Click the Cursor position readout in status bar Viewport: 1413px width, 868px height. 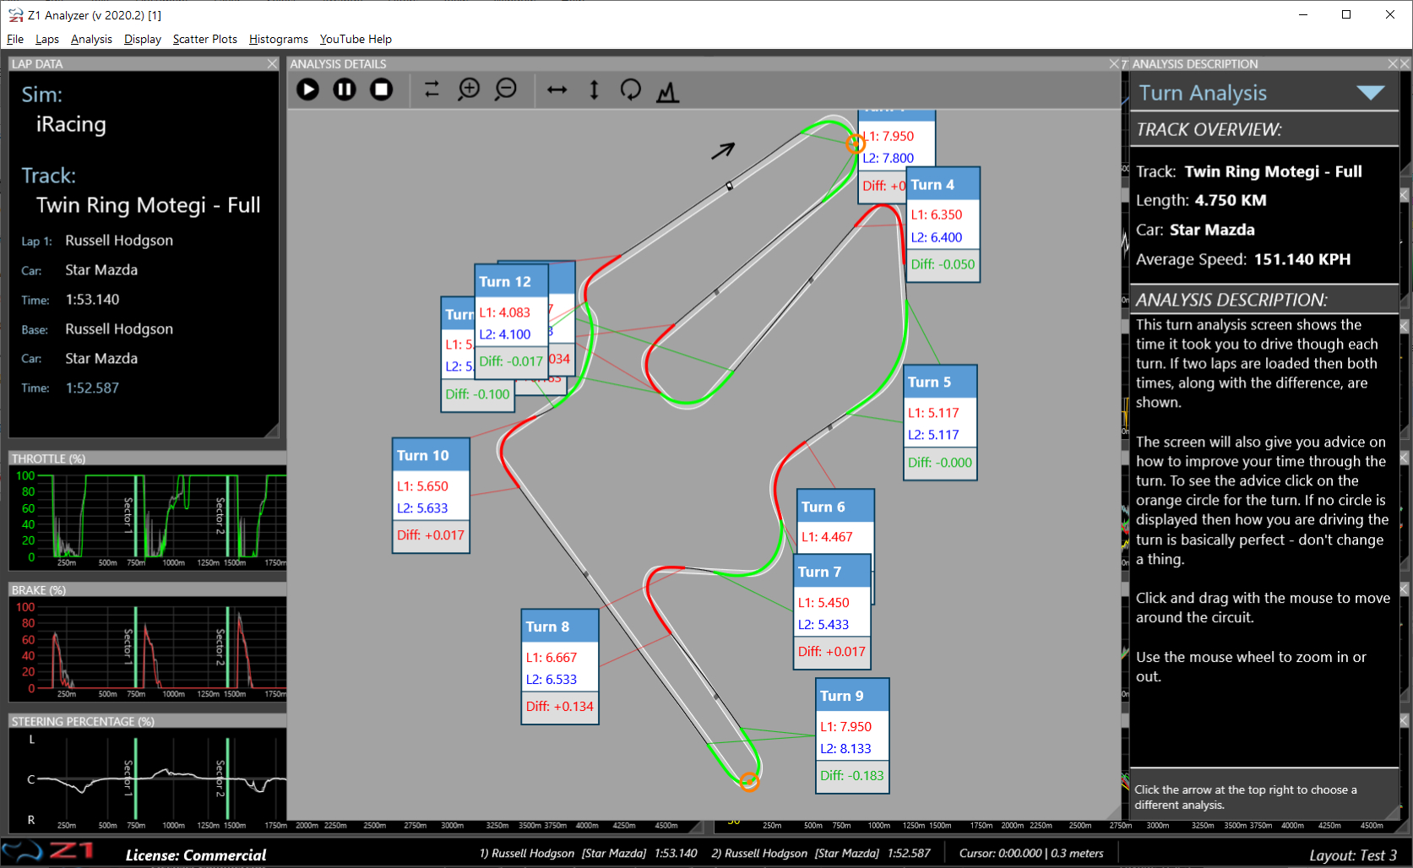[1031, 854]
